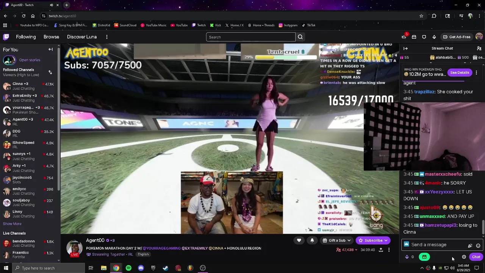Mute the Twitch tab audio icon

(52, 5)
